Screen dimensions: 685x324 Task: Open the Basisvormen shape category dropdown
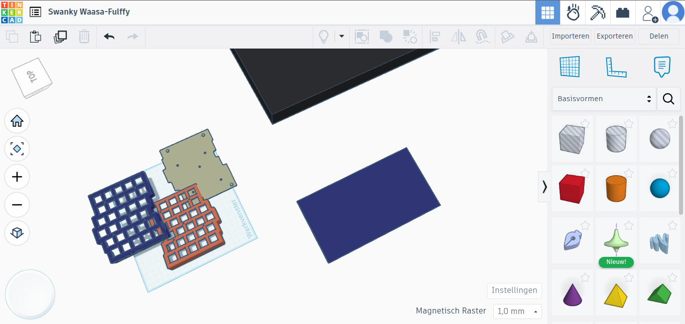tap(604, 99)
